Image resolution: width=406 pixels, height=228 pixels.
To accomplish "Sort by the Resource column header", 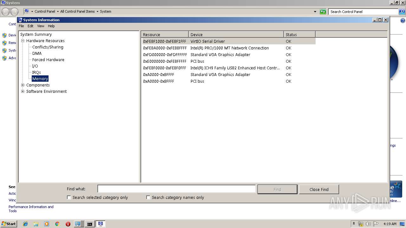I will [x=165, y=35].
